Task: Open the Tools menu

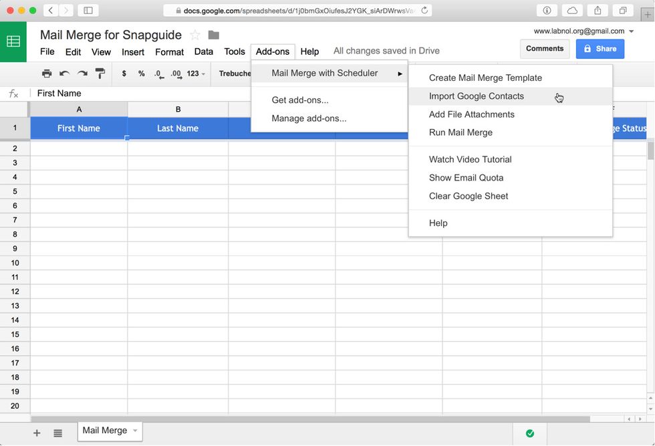Action: point(235,51)
